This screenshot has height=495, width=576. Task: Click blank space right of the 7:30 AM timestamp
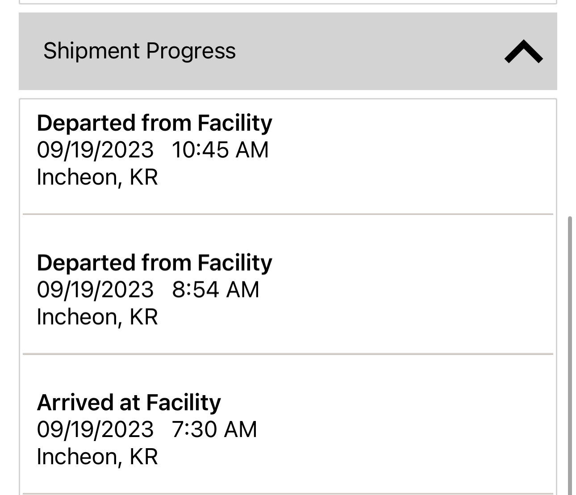click(x=402, y=429)
